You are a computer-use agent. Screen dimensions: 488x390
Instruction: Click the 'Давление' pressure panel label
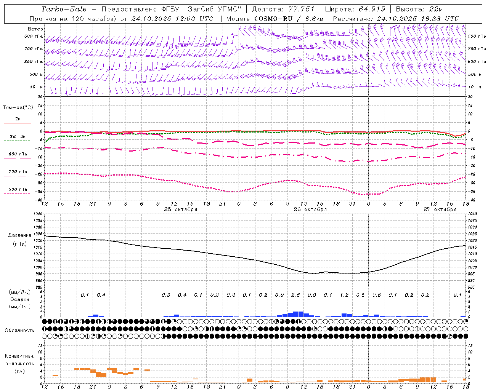(20, 235)
